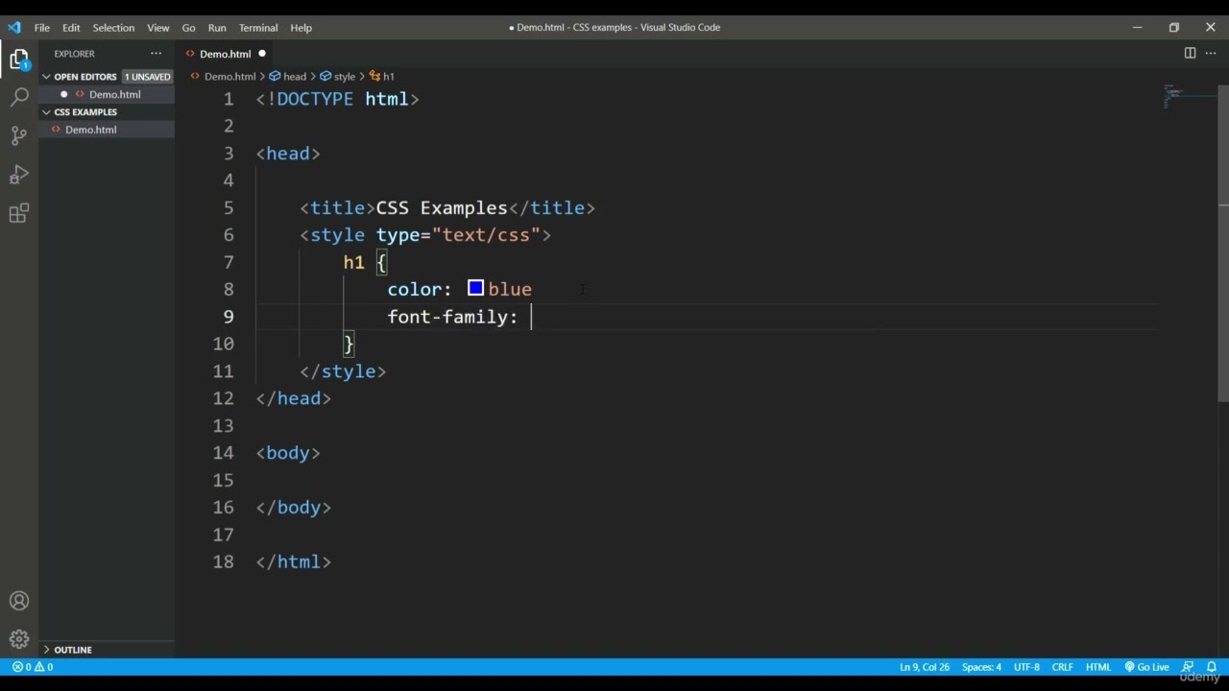Open the Selection menu

click(x=113, y=28)
